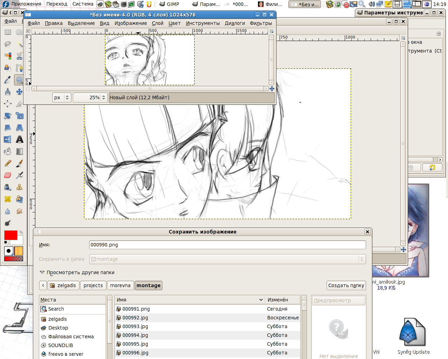Open the 25% zoom level dropdown

(104, 97)
